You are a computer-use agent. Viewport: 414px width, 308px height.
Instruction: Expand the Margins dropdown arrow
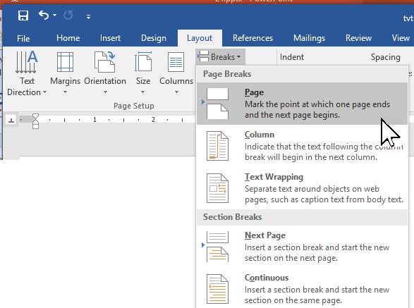point(65,92)
